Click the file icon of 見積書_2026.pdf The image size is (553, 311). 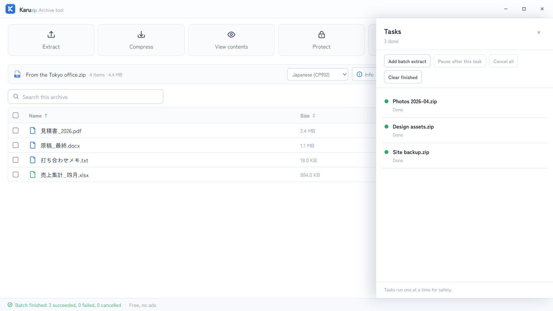(x=32, y=131)
